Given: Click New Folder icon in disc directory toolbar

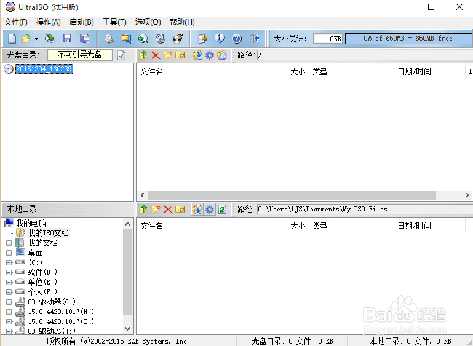Looking at the screenshot, I should tap(168, 55).
